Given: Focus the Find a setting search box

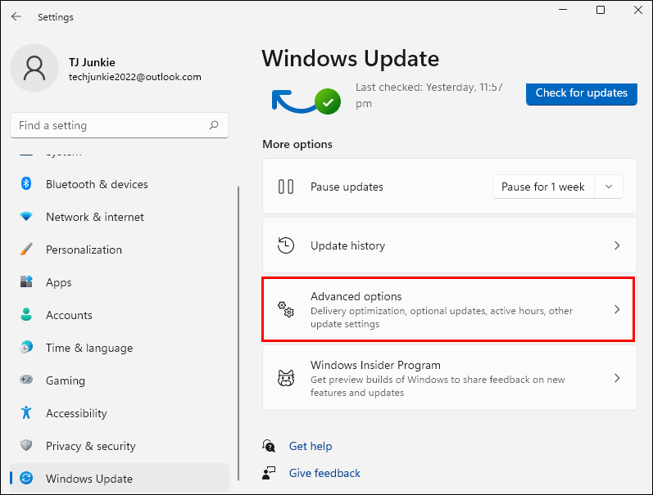Looking at the screenshot, I should [111, 125].
